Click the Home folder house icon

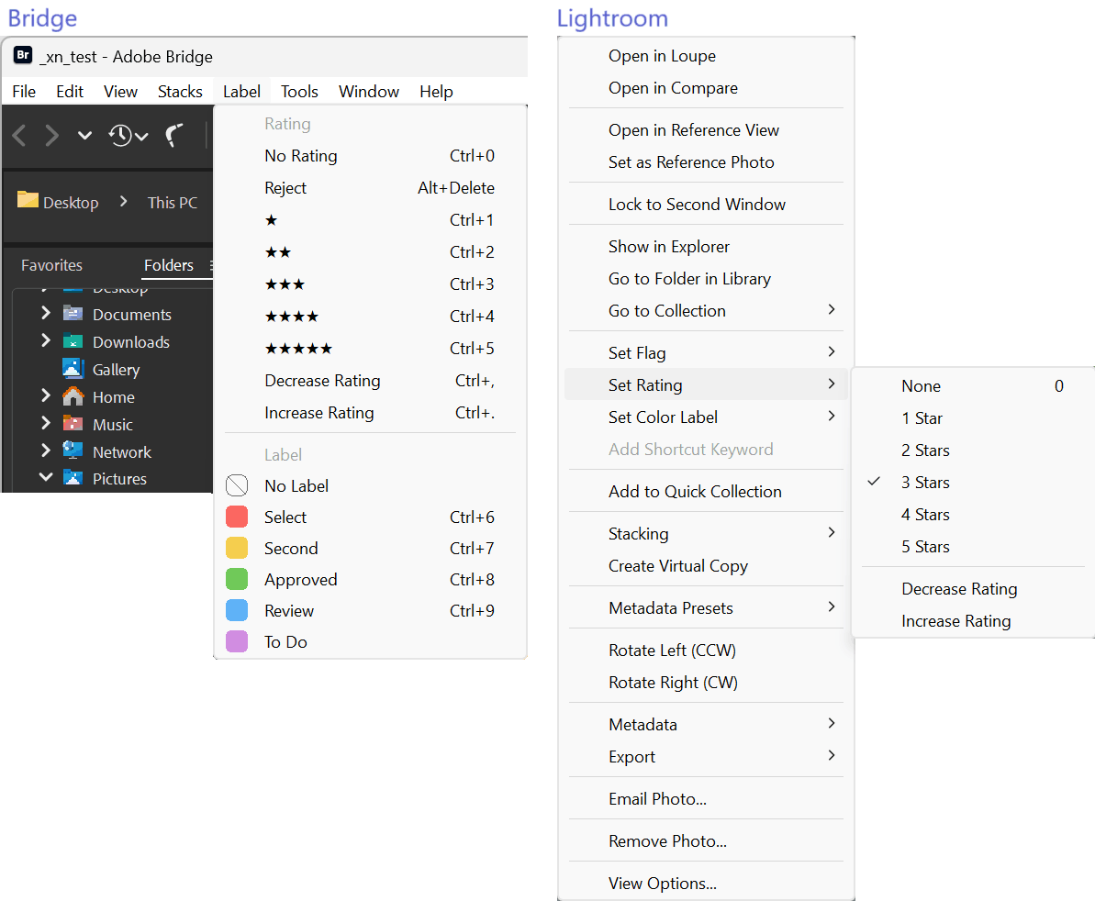click(x=73, y=396)
